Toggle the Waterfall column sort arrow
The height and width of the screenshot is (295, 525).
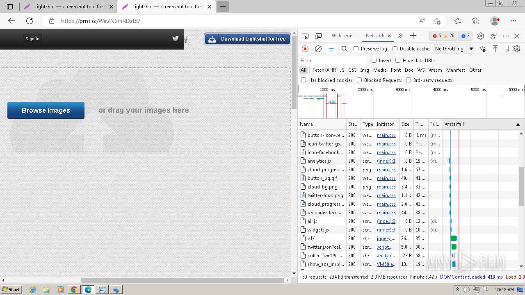[518, 124]
